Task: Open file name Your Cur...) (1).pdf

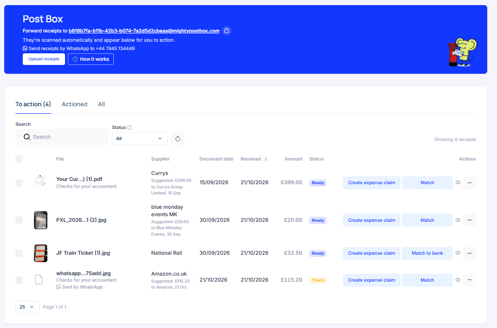Action: [79, 179]
